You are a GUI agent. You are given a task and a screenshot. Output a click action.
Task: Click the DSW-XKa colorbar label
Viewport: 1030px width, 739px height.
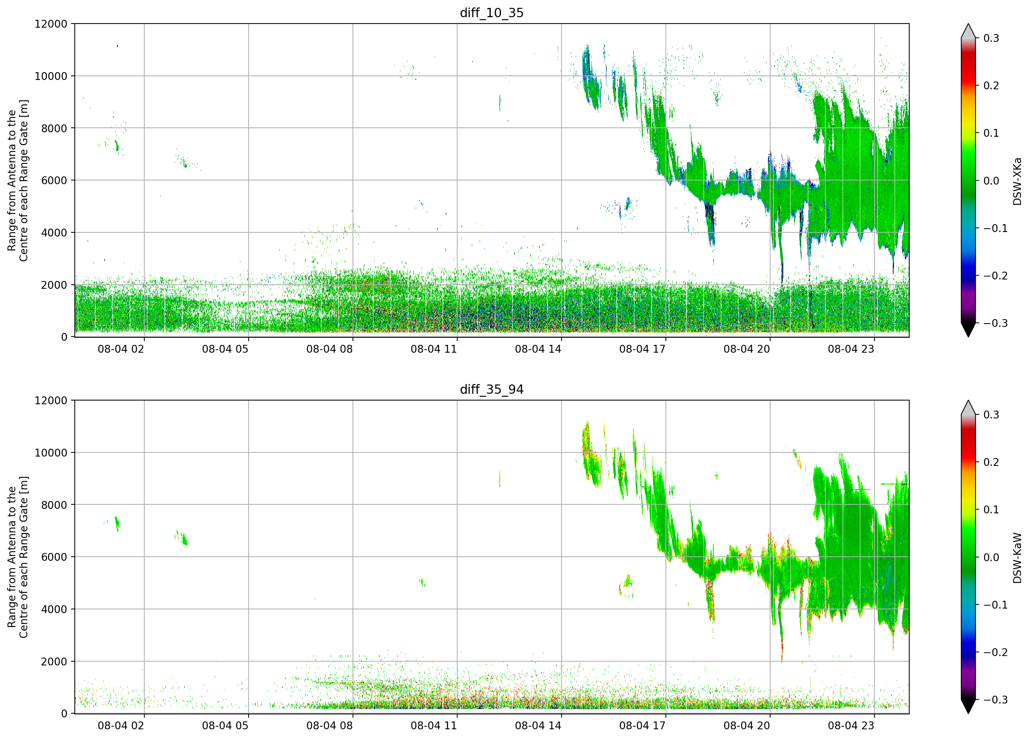(x=1017, y=181)
